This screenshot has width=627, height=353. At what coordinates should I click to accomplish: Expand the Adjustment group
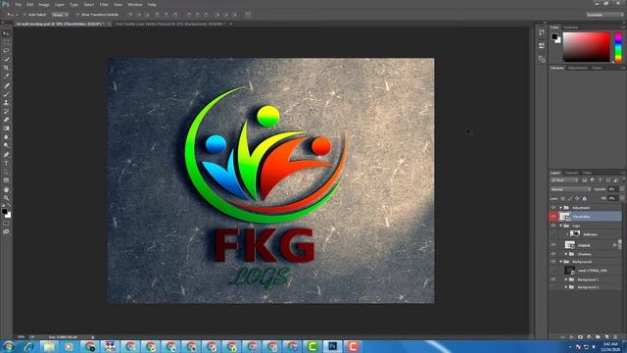tap(560, 208)
